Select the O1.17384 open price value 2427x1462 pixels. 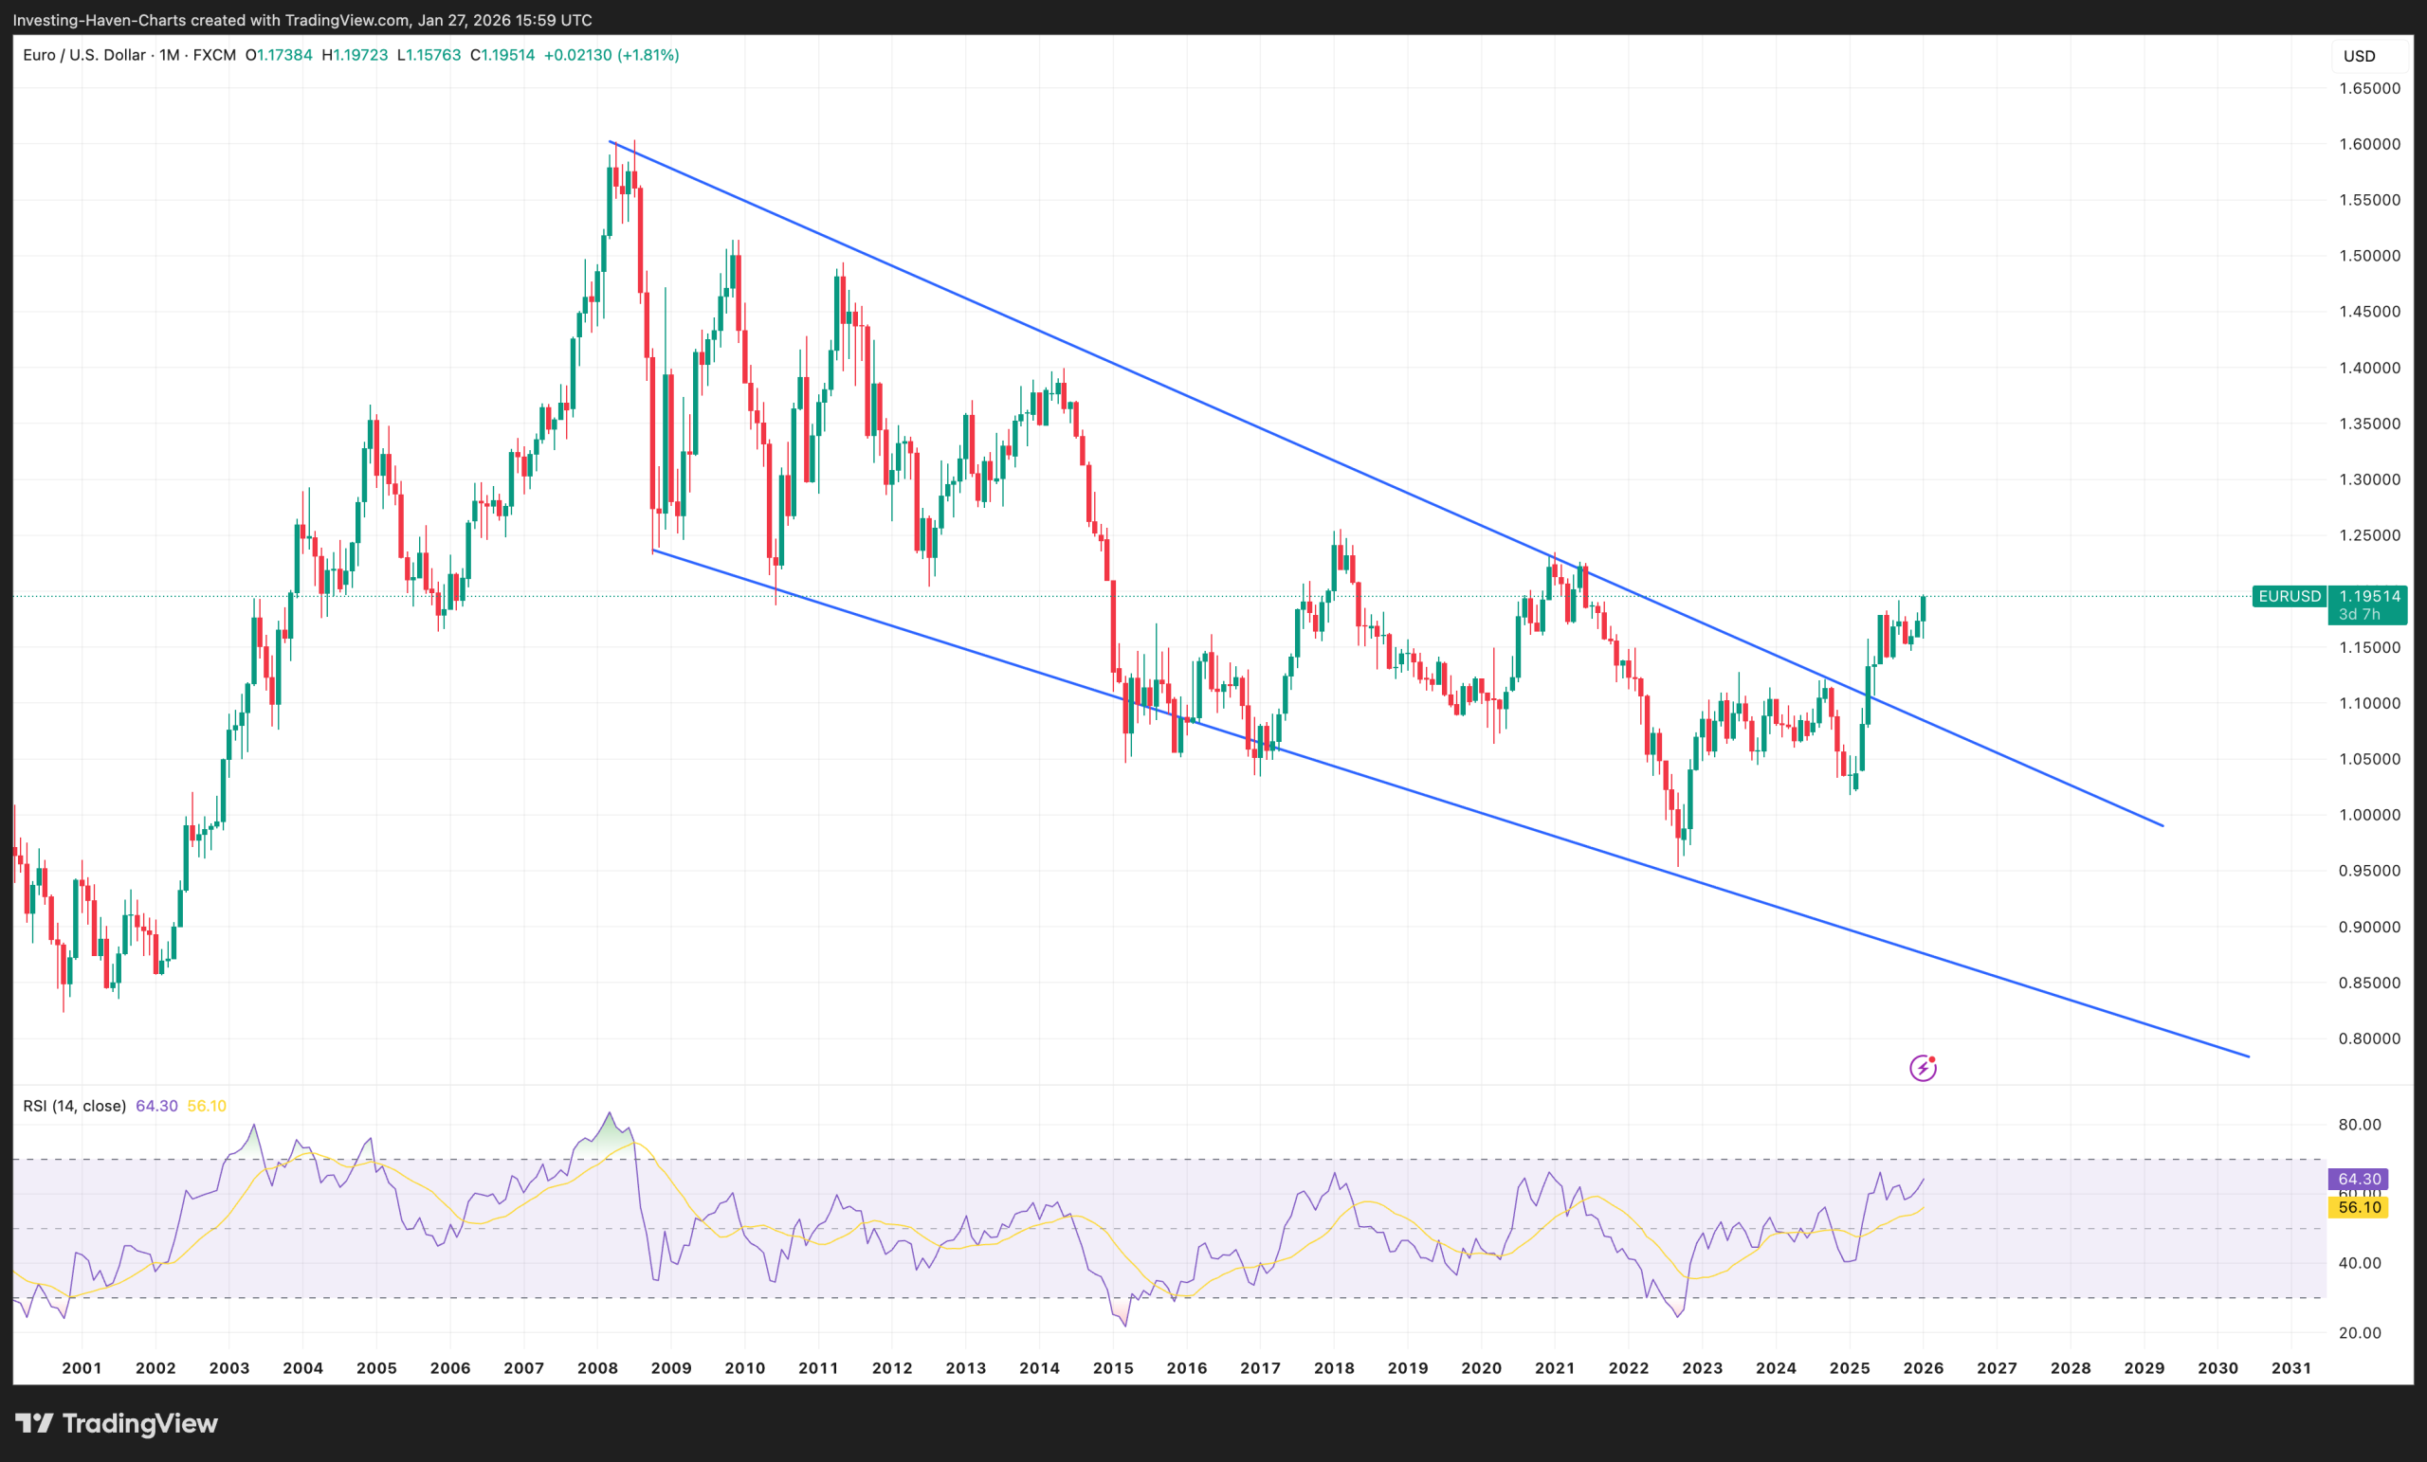pyautogui.click(x=277, y=56)
